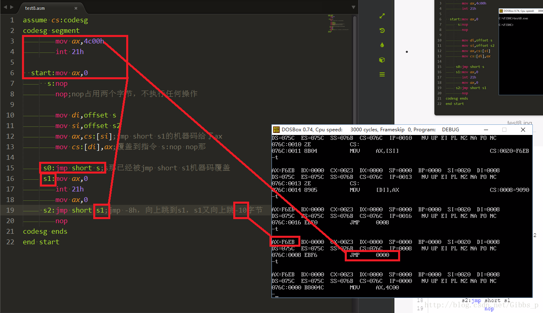Click 'codesg ends' in background code image
The image size is (543, 313).
point(457,98)
